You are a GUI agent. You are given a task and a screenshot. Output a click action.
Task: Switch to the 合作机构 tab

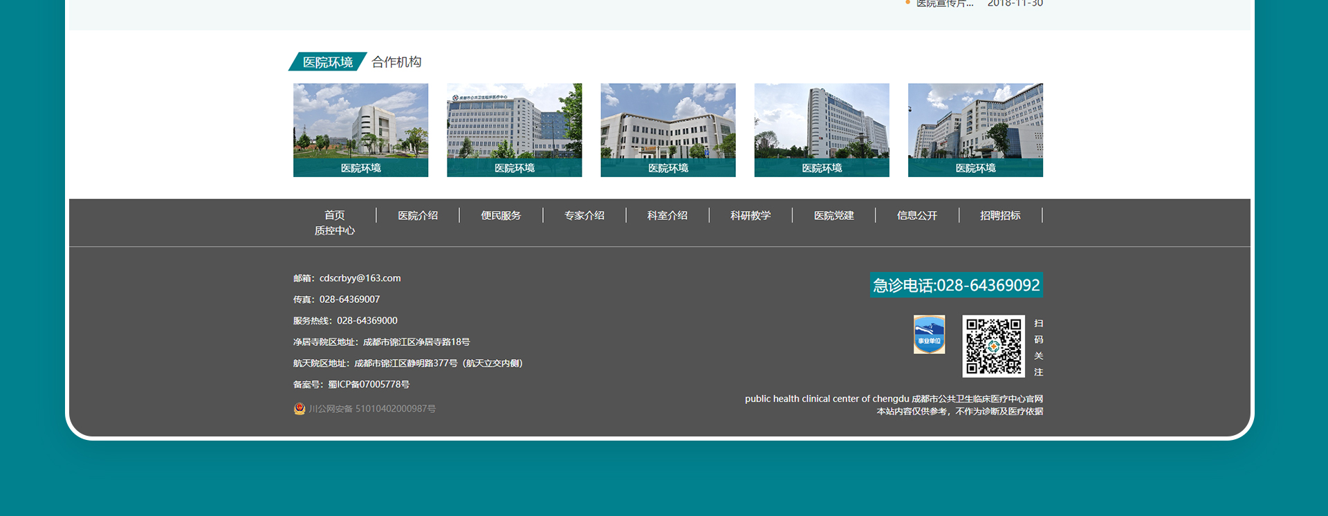point(396,62)
